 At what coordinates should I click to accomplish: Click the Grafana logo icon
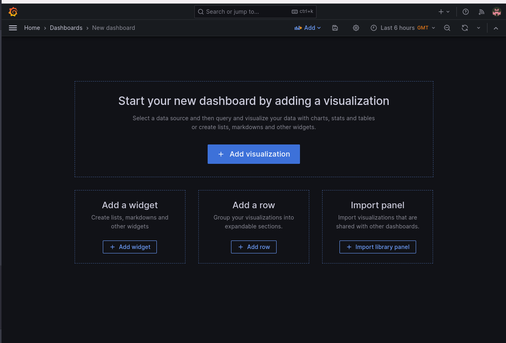(x=13, y=12)
